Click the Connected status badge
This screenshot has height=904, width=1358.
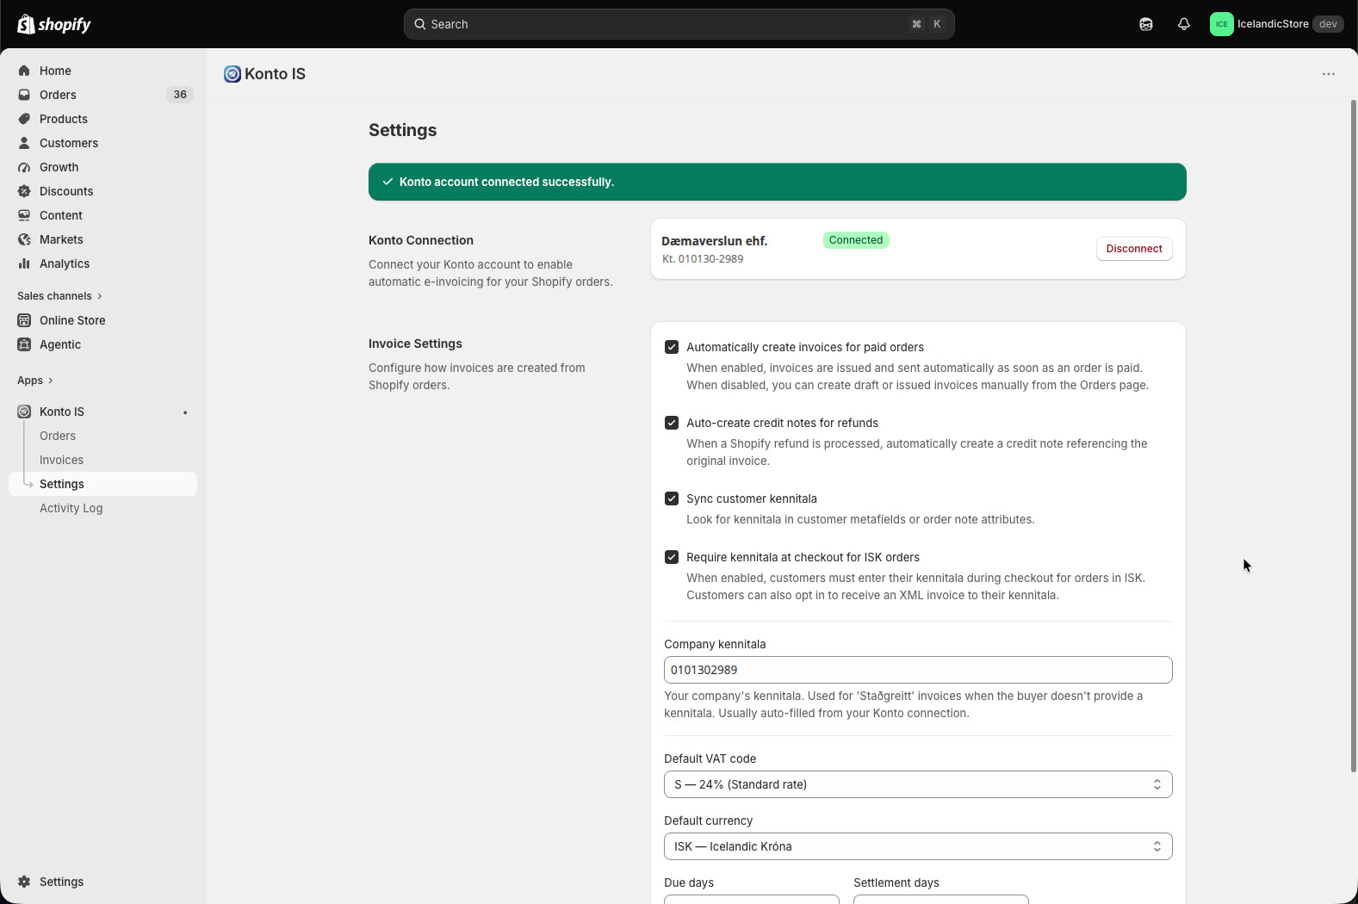(856, 240)
